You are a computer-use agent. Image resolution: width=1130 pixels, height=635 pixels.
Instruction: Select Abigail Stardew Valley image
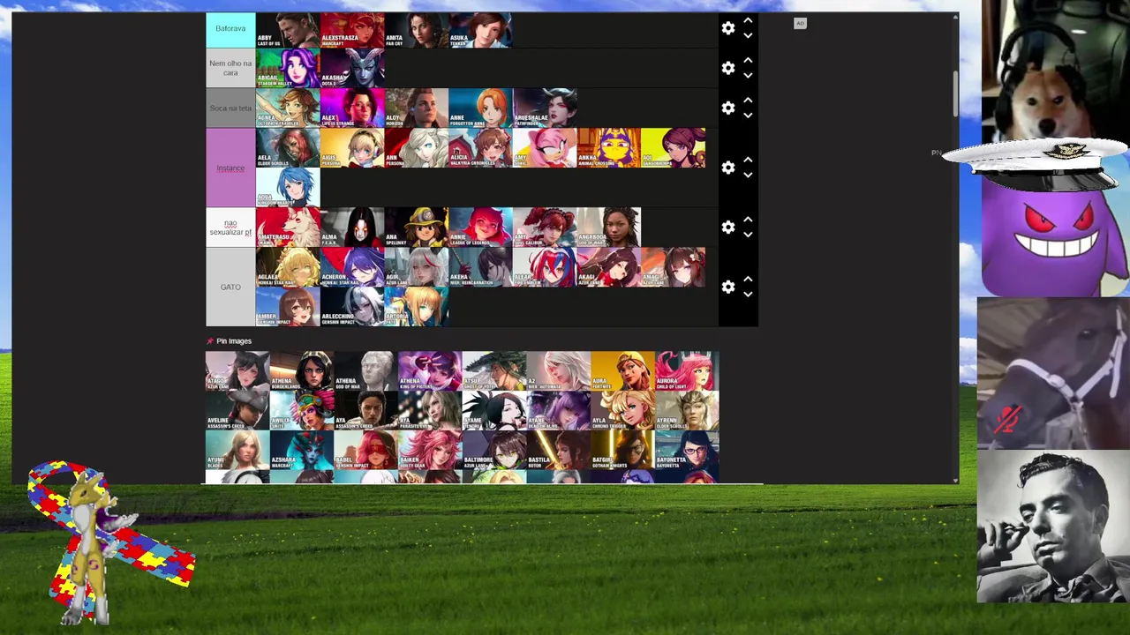click(x=288, y=68)
